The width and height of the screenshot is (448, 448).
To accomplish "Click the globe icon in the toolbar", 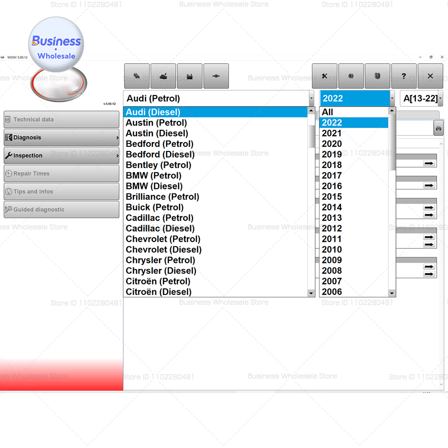I will pos(351,76).
